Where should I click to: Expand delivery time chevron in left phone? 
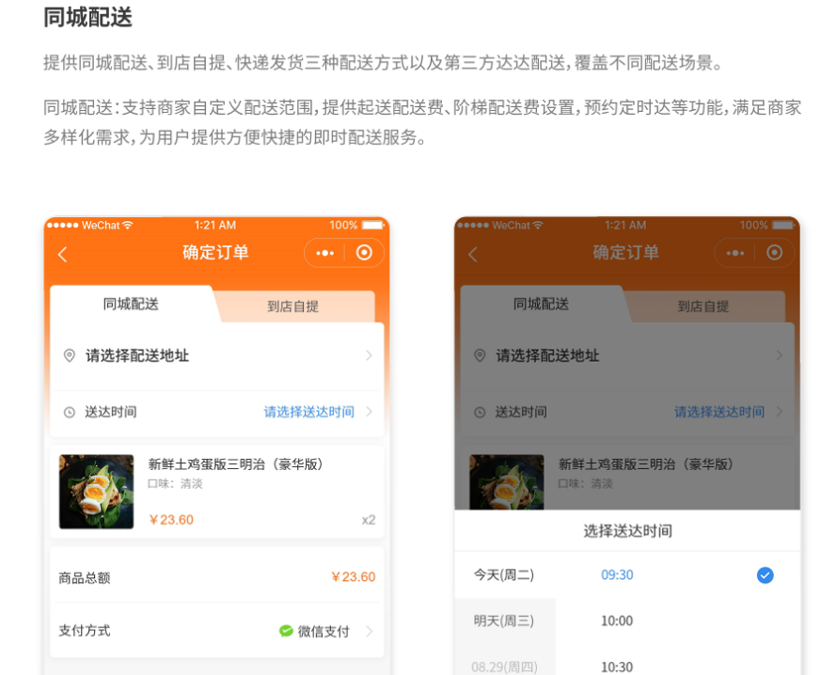point(370,412)
